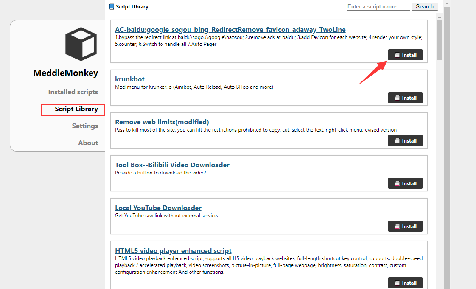Click krunkbot description 'Mod menu for Krunker.io'
This screenshot has height=289, width=476.
point(194,87)
